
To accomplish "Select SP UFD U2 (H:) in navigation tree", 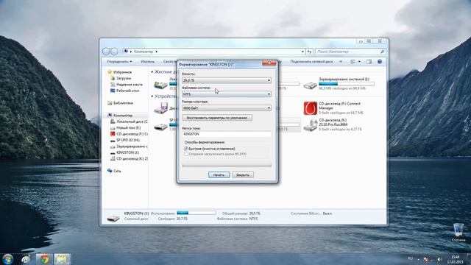I will pyautogui.click(x=127, y=140).
